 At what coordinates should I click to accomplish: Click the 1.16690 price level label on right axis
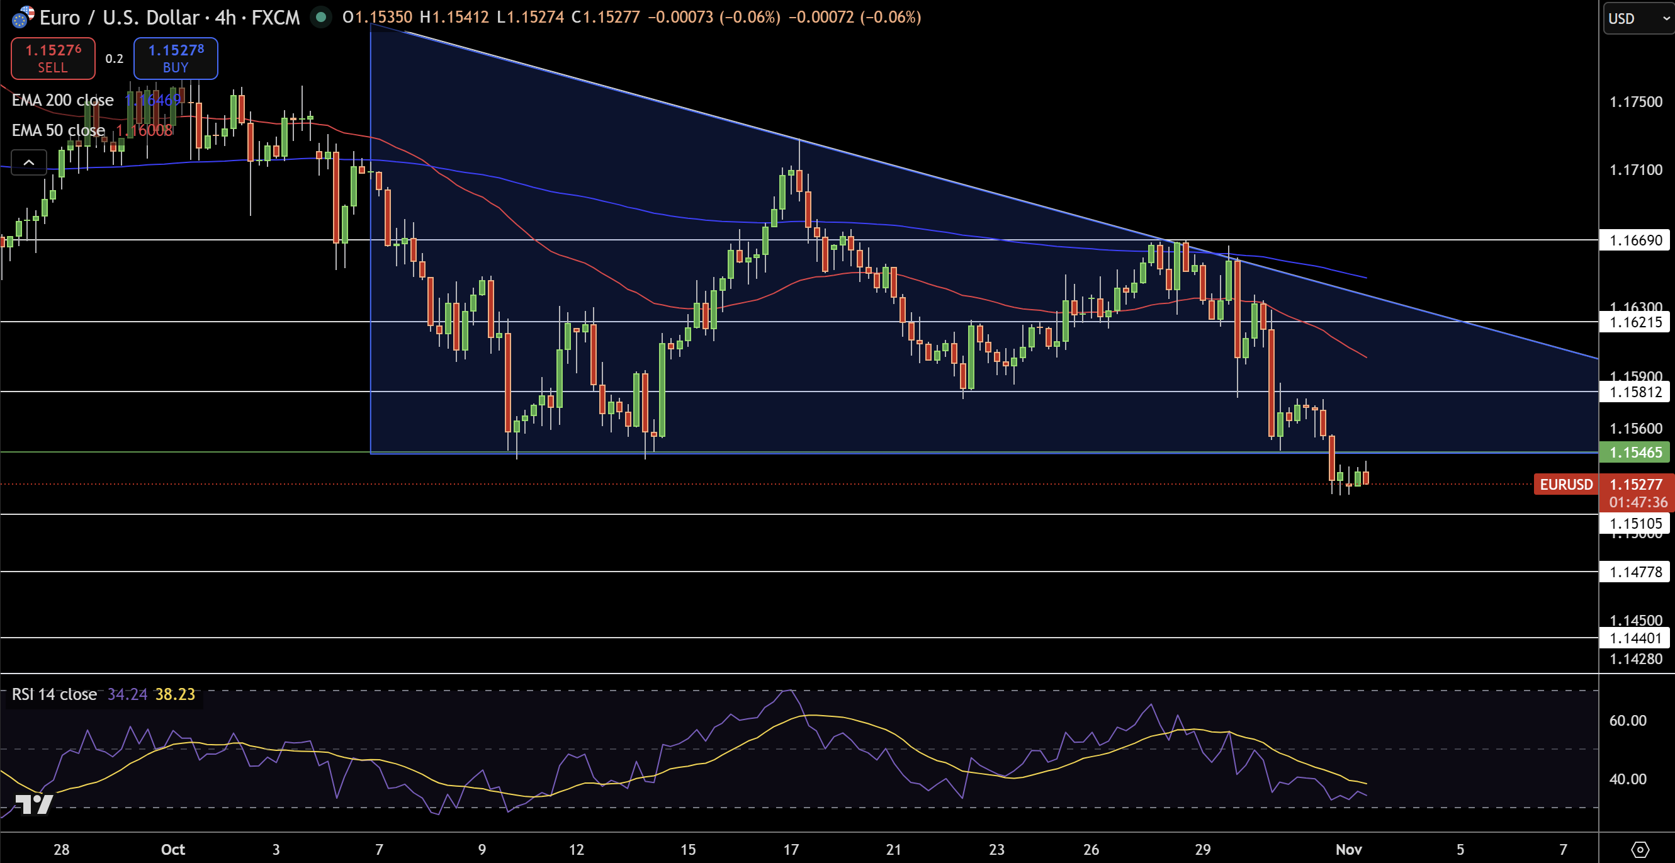(1635, 240)
